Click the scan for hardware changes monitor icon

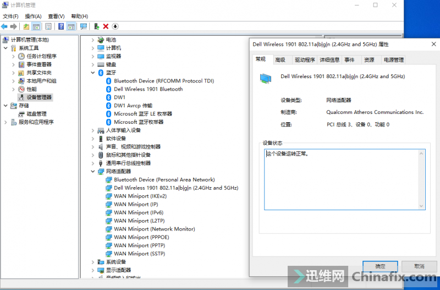(84, 26)
